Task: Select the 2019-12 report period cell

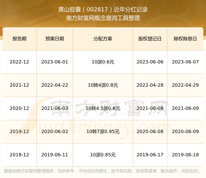Action: pyautogui.click(x=20, y=132)
